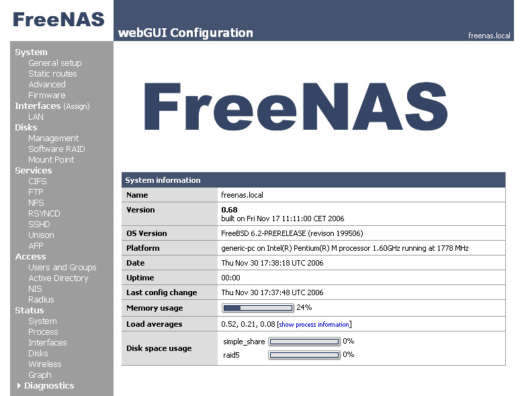Click the freenas.local hostname in the header

pyautogui.click(x=489, y=36)
